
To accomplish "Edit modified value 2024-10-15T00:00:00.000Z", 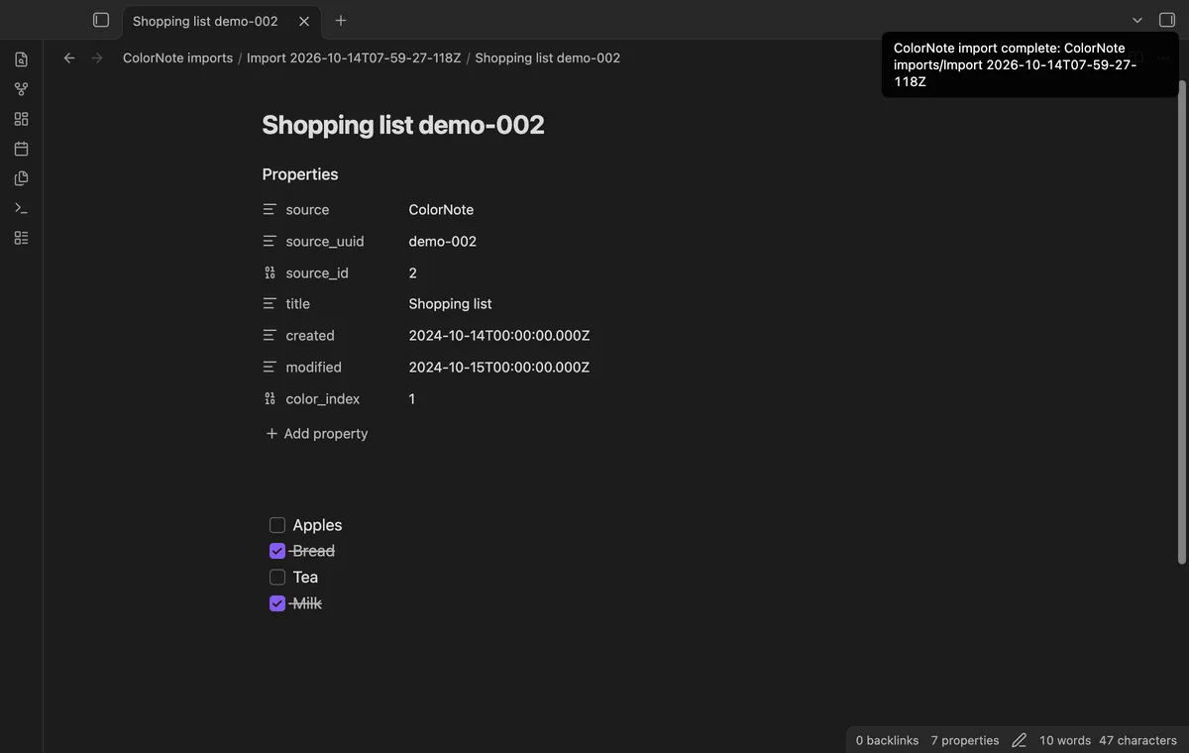I will (499, 368).
